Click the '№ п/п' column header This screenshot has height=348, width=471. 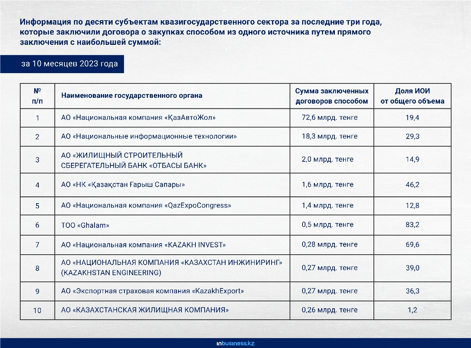click(37, 96)
